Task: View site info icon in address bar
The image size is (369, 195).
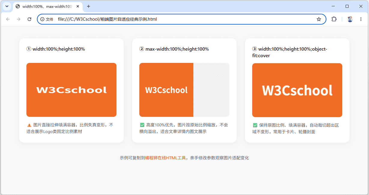Action: click(42, 19)
